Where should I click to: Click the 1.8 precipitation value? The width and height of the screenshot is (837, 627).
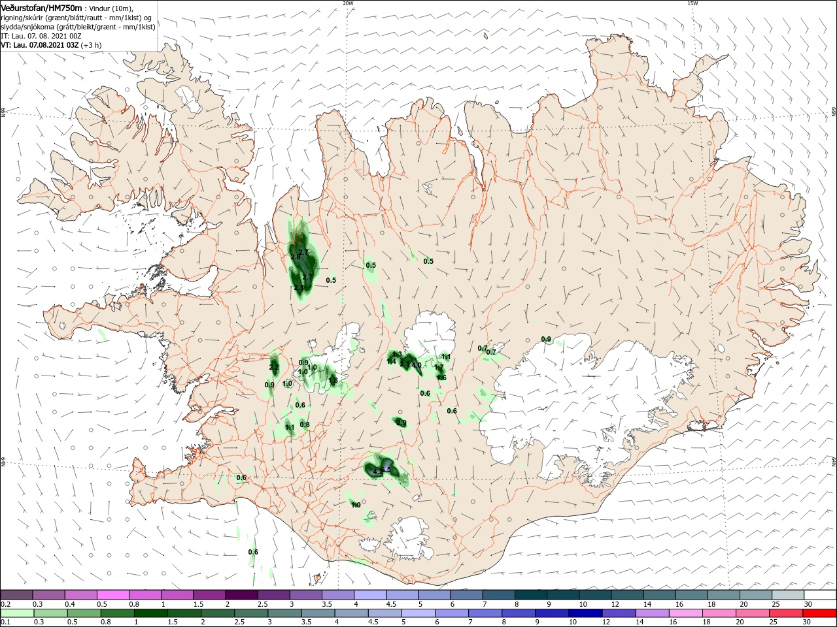333,380
